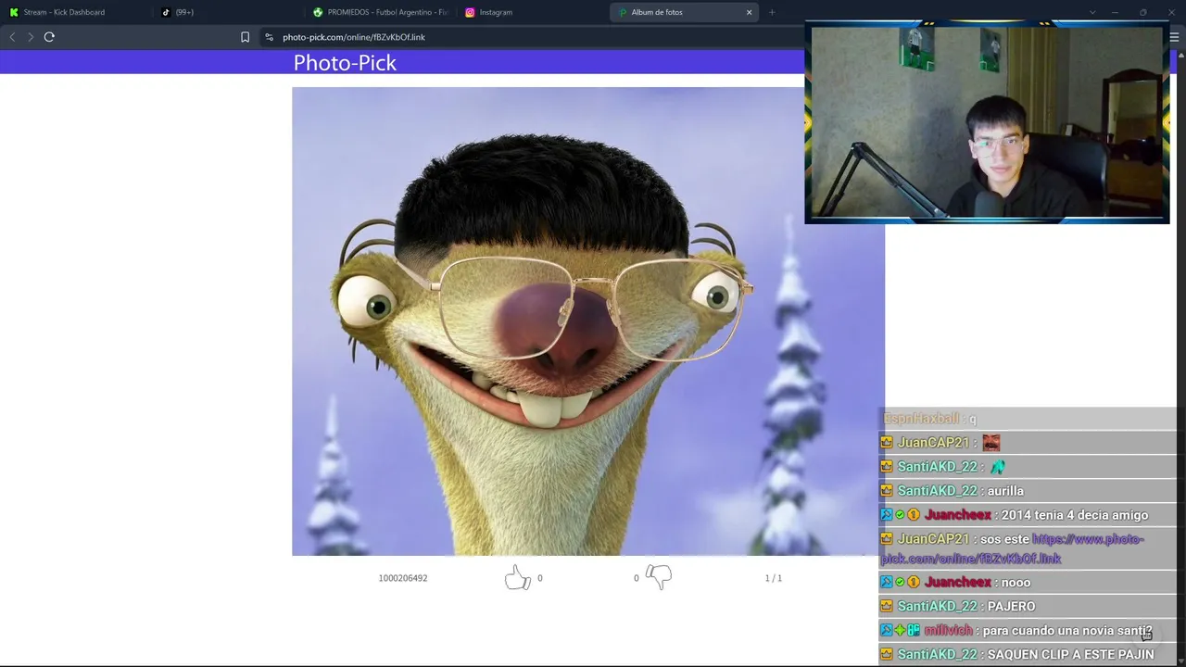Click the photo number 1000206492

pos(403,578)
